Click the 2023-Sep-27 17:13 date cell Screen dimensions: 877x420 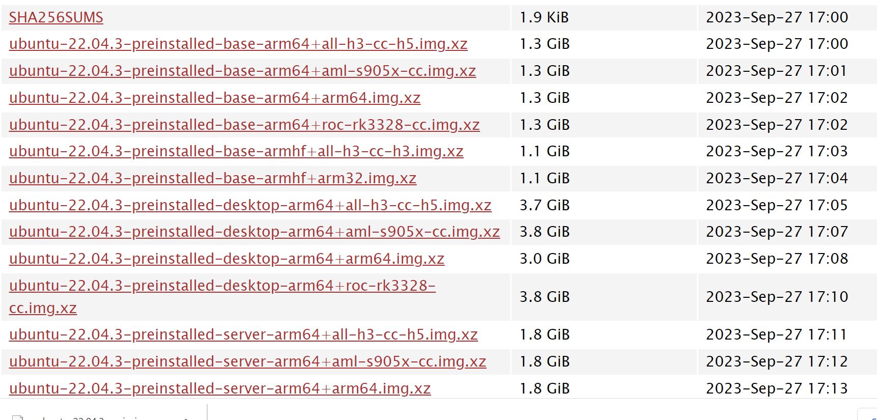pos(787,389)
